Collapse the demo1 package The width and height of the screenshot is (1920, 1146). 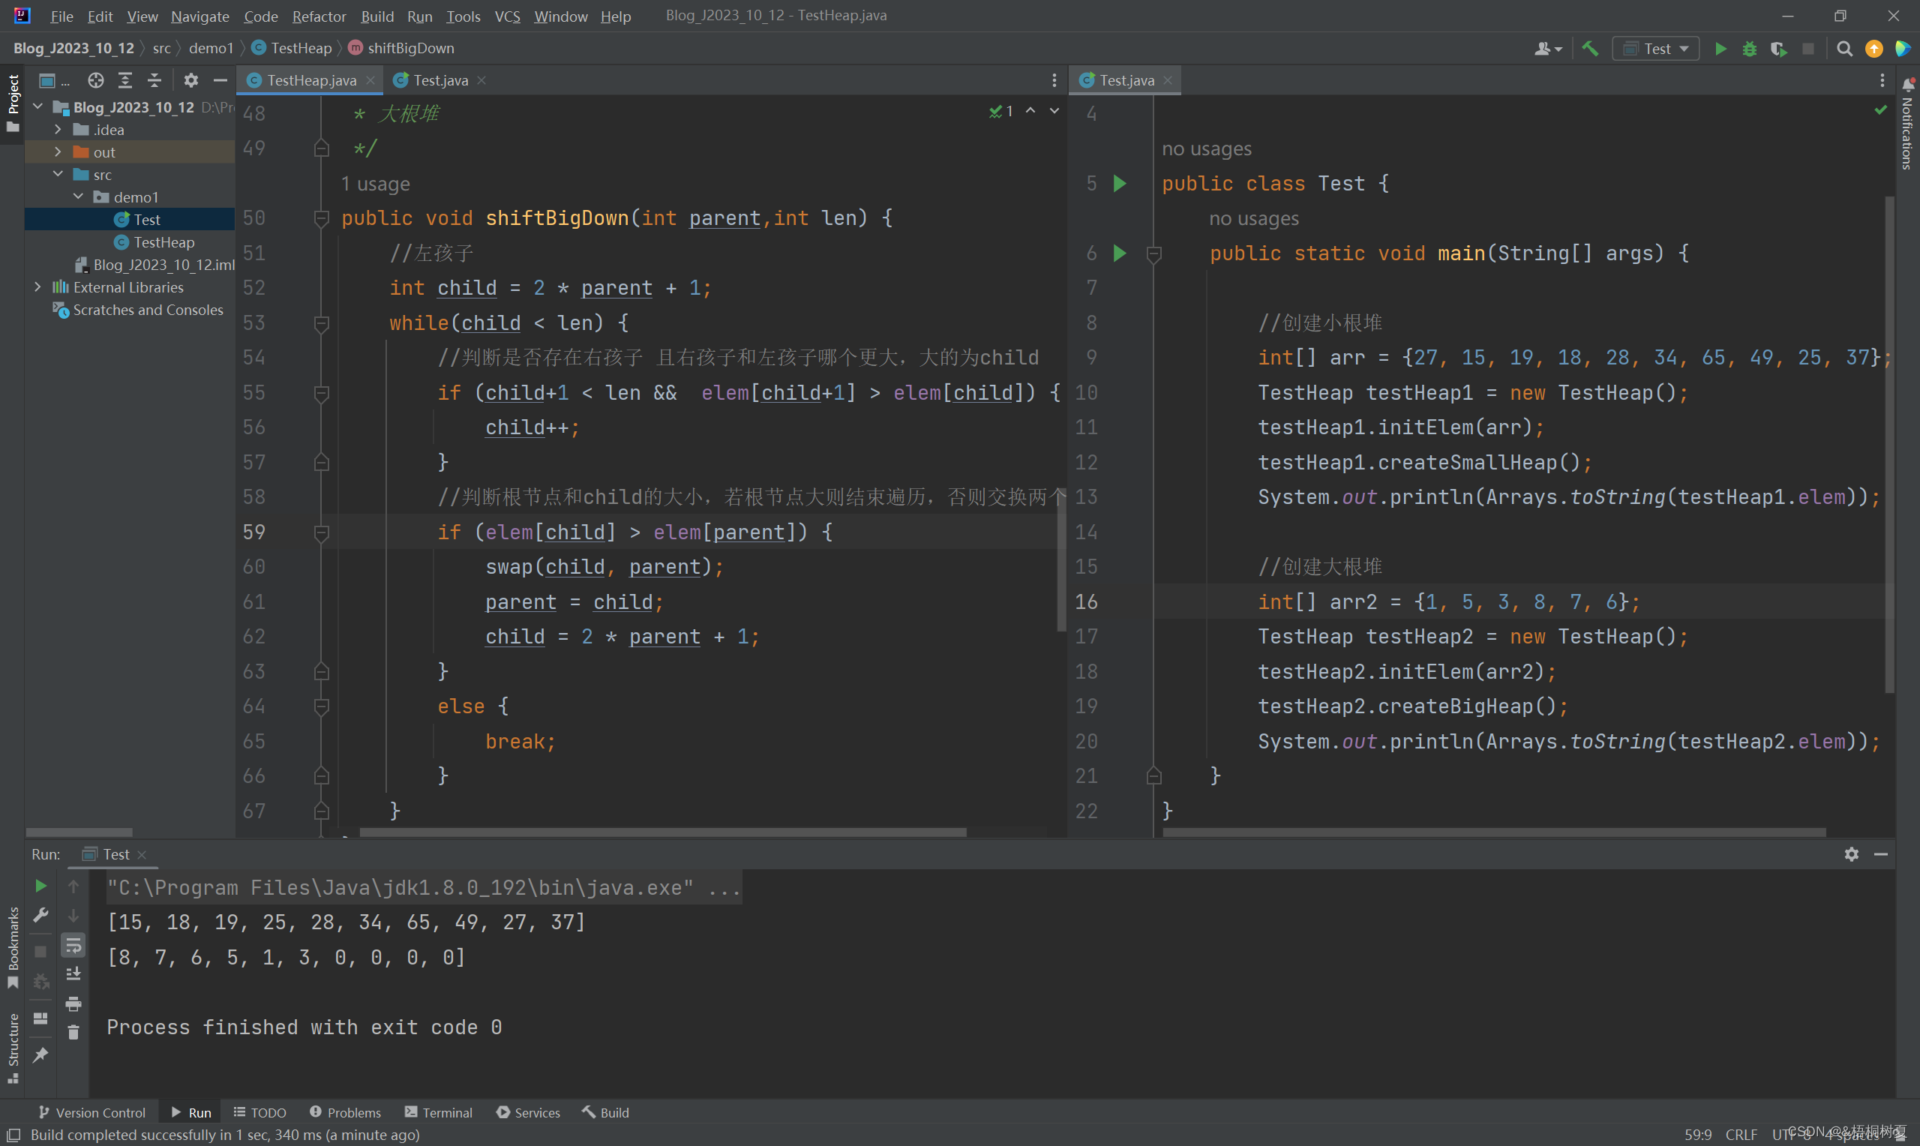78,196
